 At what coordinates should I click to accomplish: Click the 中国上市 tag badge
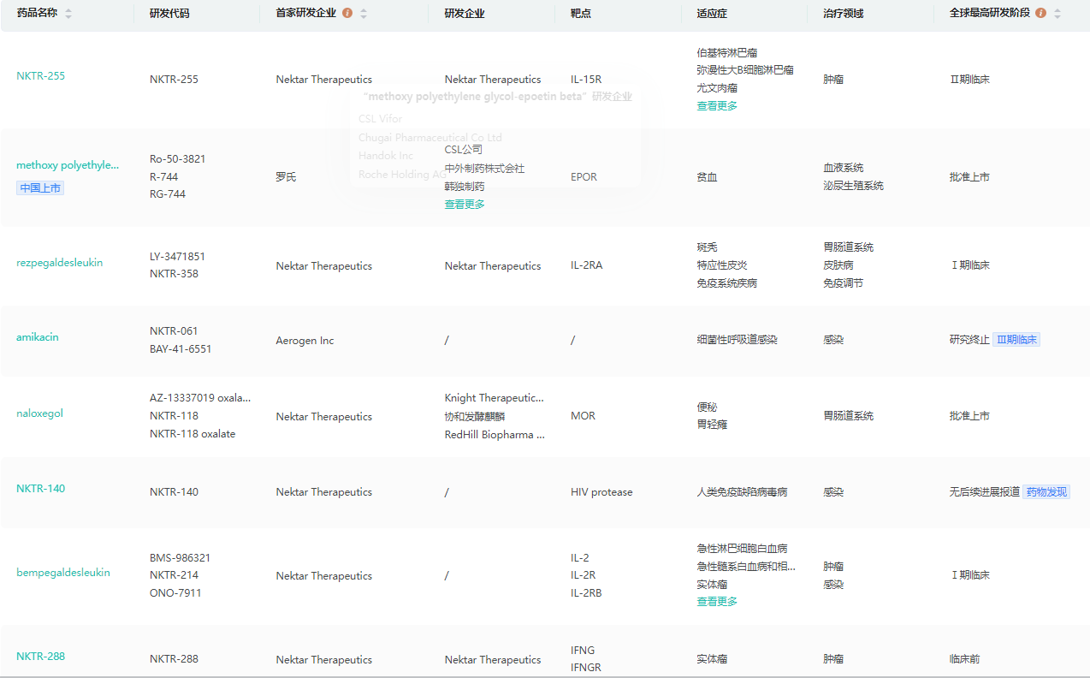point(40,188)
